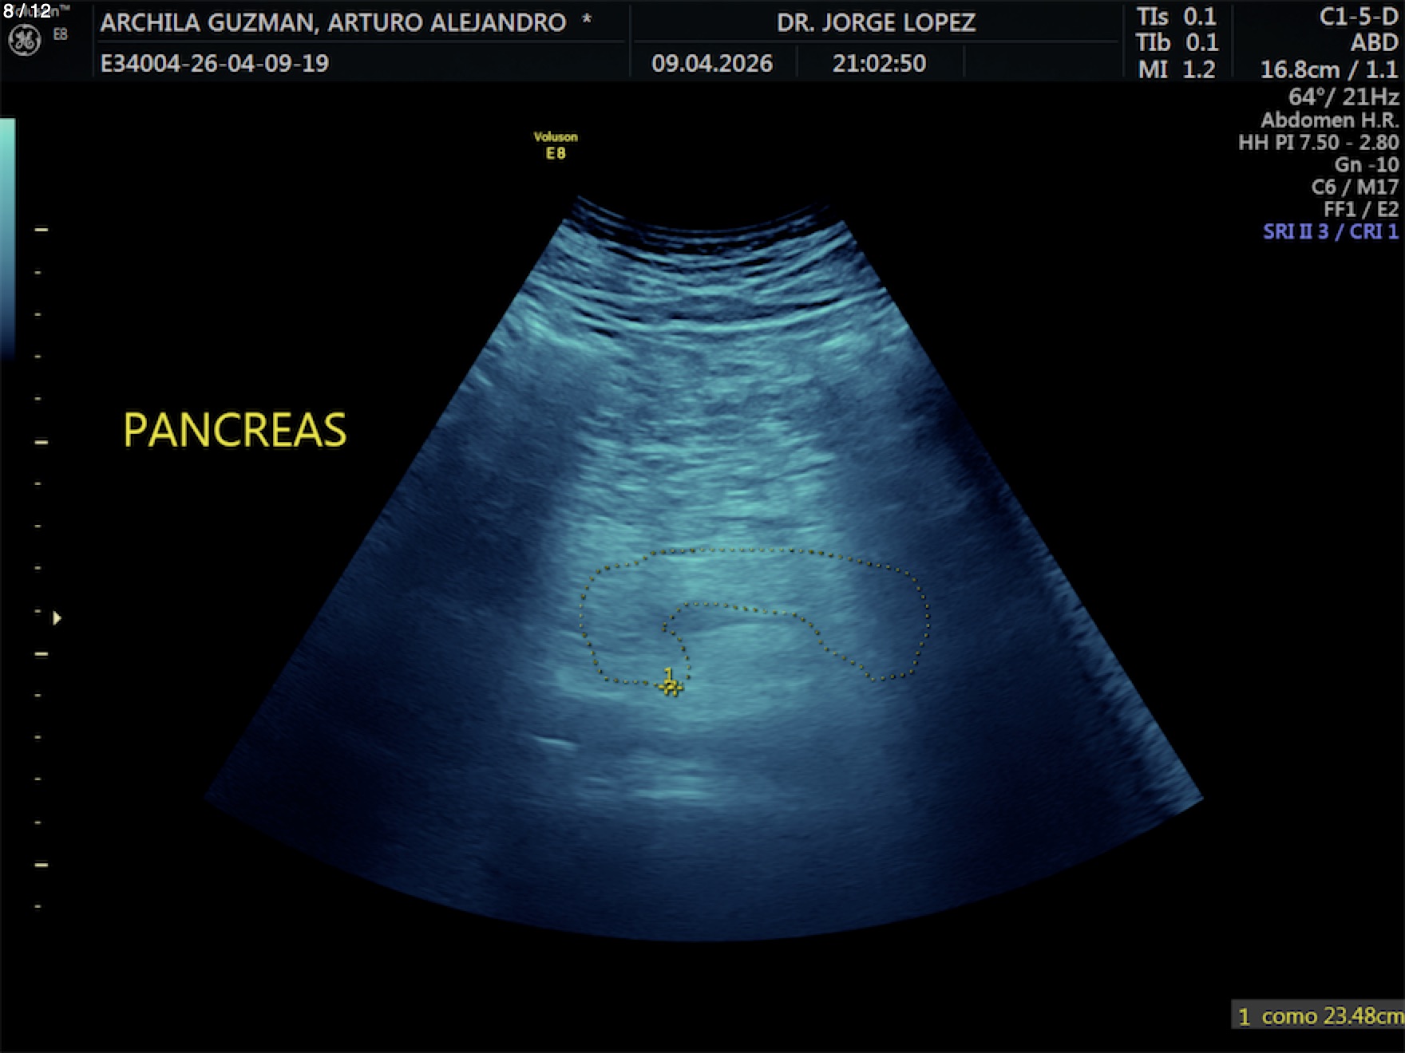Click the HH PI 7.50 - 2.80 frequency setting
Screen dimensions: 1405x1053
point(1318,142)
